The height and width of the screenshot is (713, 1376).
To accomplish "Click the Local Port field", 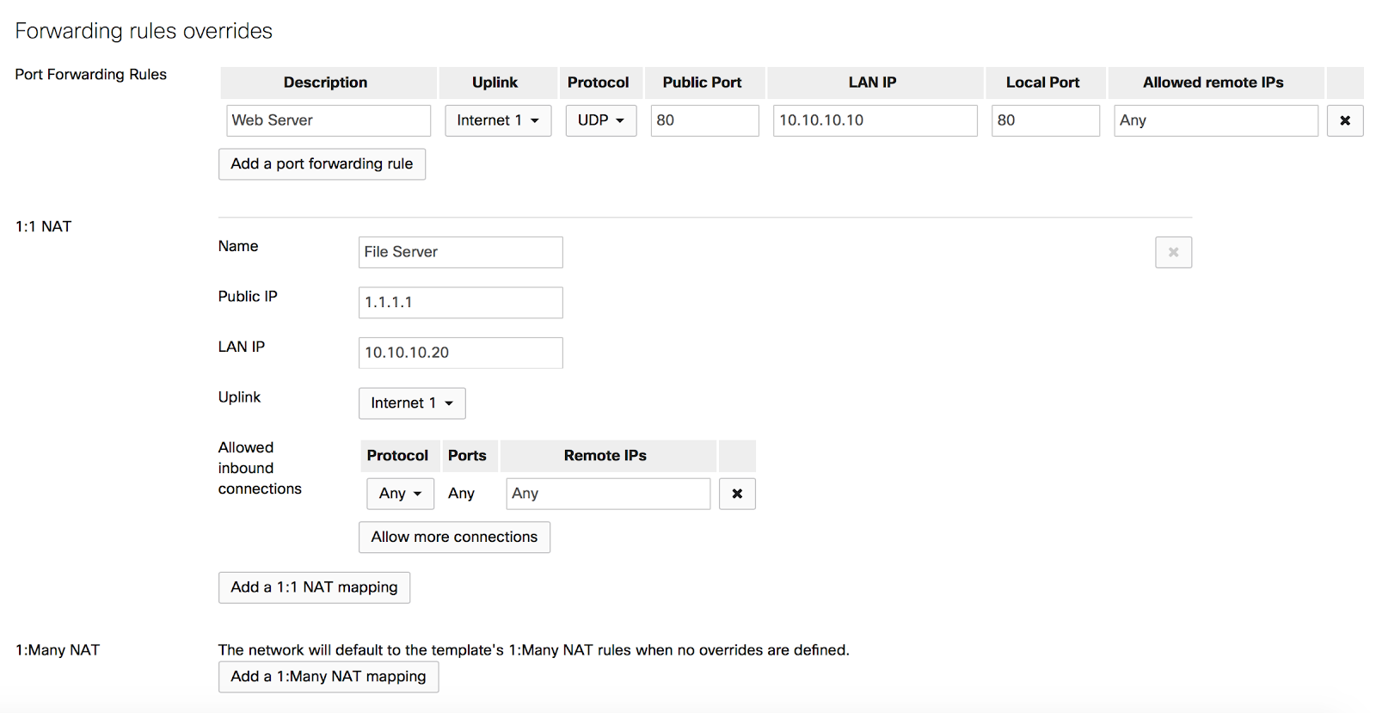I will click(1045, 120).
